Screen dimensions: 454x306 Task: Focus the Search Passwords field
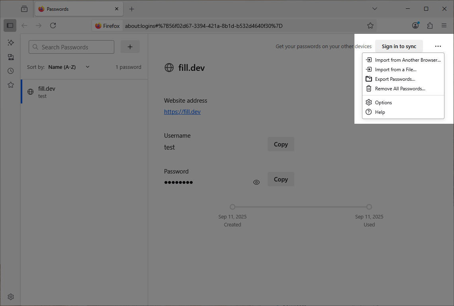coord(71,47)
